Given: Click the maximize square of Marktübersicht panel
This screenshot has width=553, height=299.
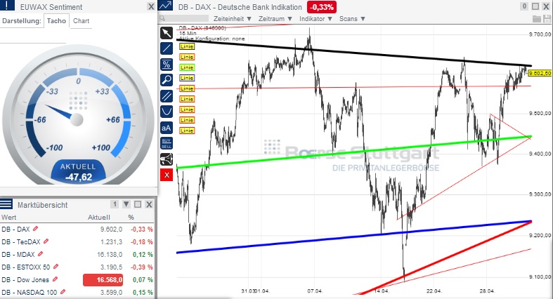Looking at the screenshot, I should (138, 204).
